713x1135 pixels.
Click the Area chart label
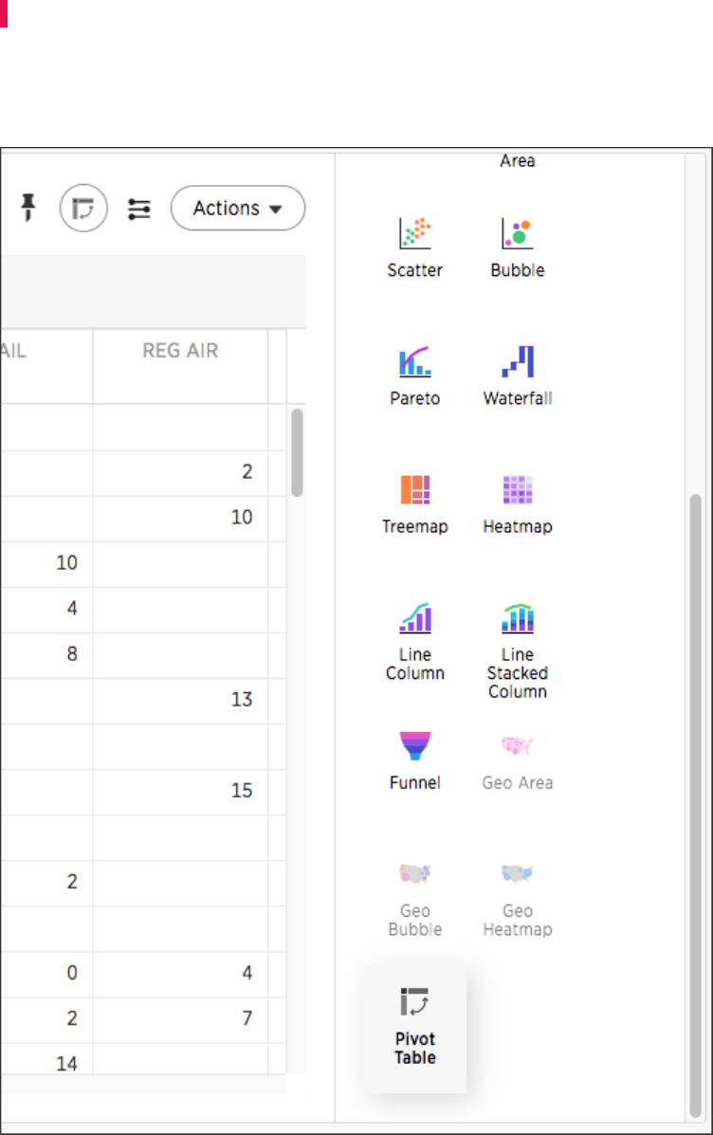tap(518, 160)
